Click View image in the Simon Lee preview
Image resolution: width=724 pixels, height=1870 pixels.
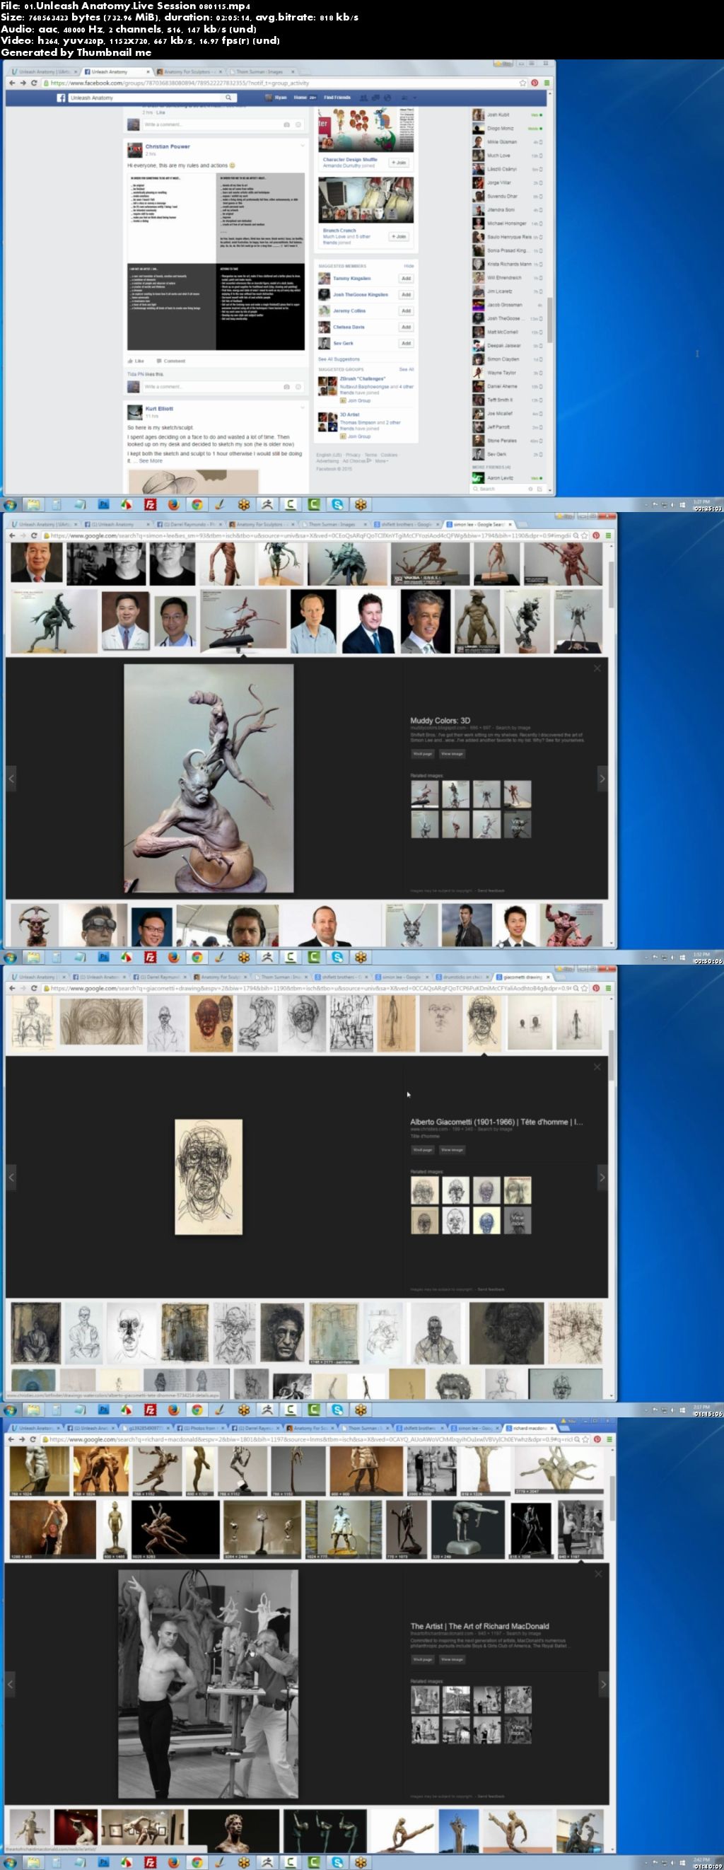[451, 753]
